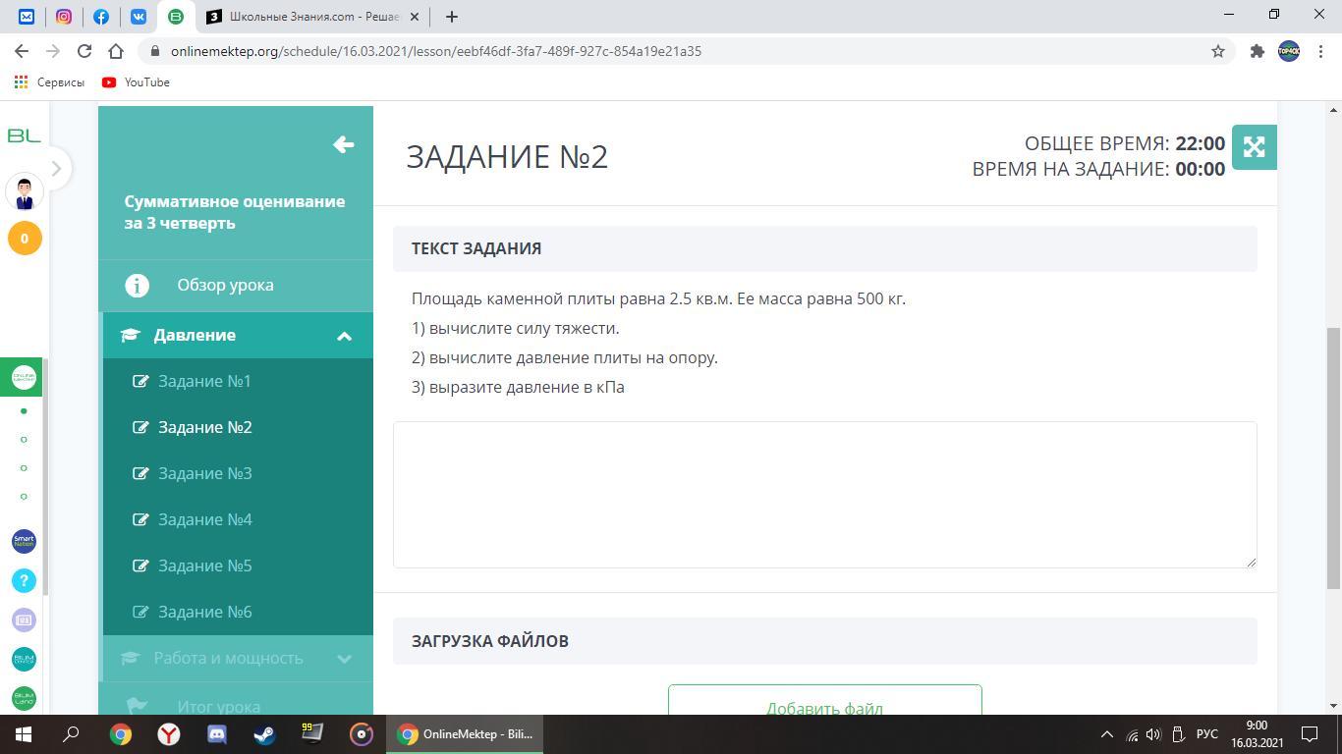Open the browser Extensions puzzle icon
This screenshot has width=1342, height=754.
pos(1257,51)
